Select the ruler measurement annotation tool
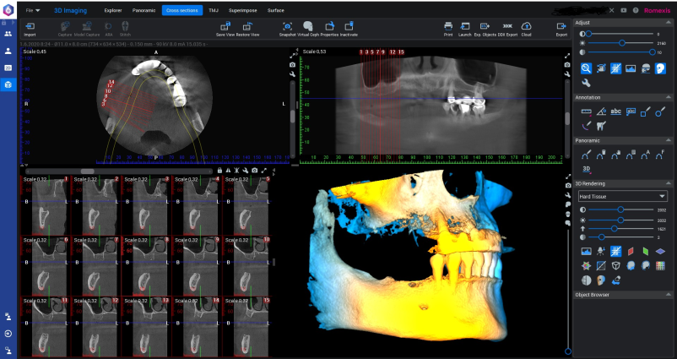The width and height of the screenshot is (677, 359). 586,112
